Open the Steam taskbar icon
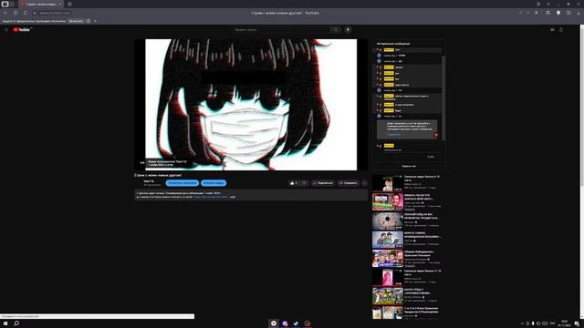The height and width of the screenshot is (328, 584). [296, 323]
